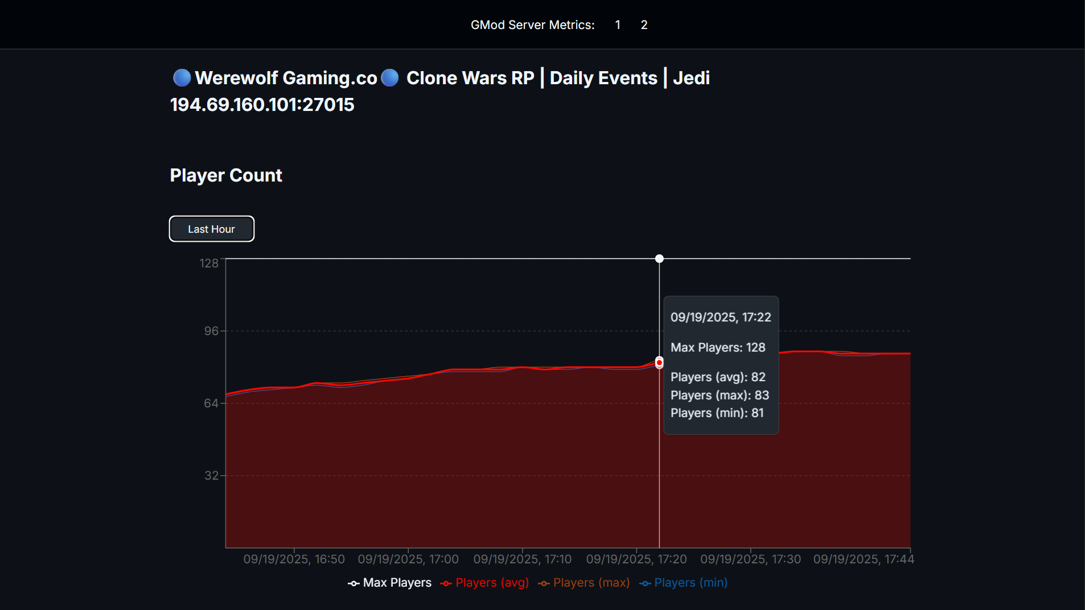Click the 09/19/2025, 17:44 axis label
The height and width of the screenshot is (610, 1085).
pyautogui.click(x=865, y=559)
